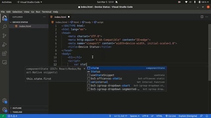211x118 pixels.
Task: Open the Edit menu
Action: tap(8, 12)
